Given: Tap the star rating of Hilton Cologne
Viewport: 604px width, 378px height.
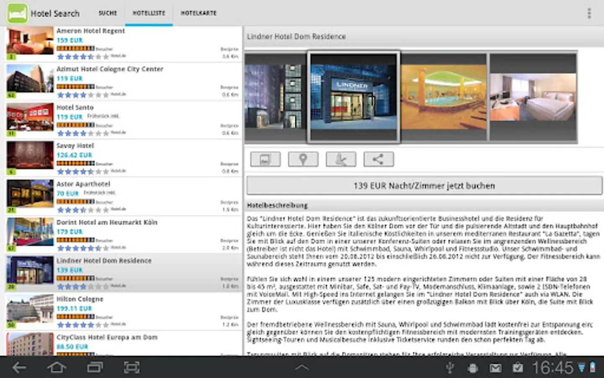Looking at the screenshot, I should pyautogui.click(x=83, y=325).
